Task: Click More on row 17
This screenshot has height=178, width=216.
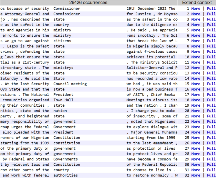Action: (196, 95)
